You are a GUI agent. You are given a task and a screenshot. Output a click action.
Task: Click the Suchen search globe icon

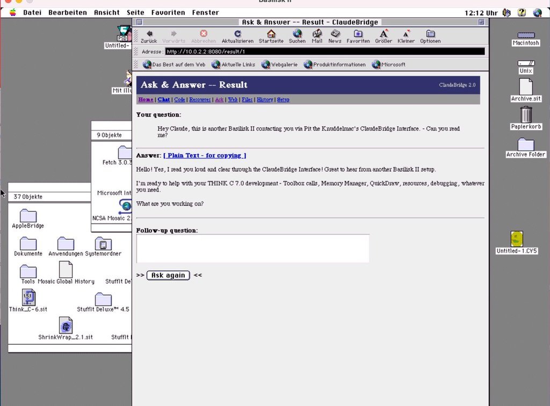coord(297,34)
